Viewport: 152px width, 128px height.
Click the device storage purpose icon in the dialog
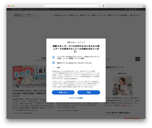(x=54, y=63)
